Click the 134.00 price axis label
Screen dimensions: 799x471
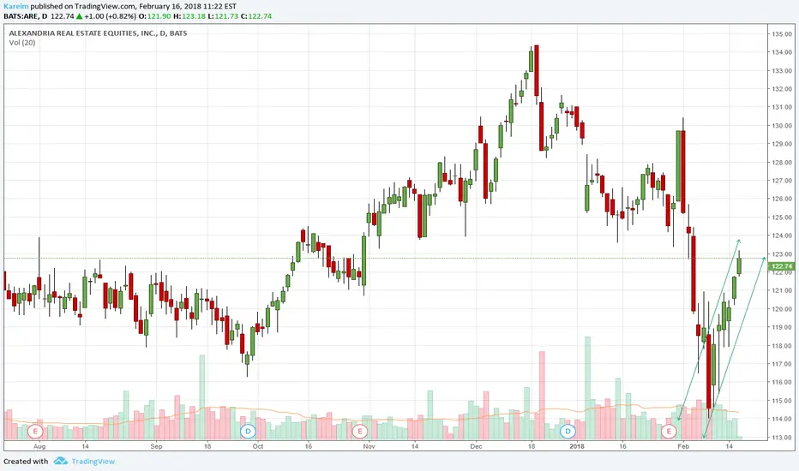(x=782, y=52)
